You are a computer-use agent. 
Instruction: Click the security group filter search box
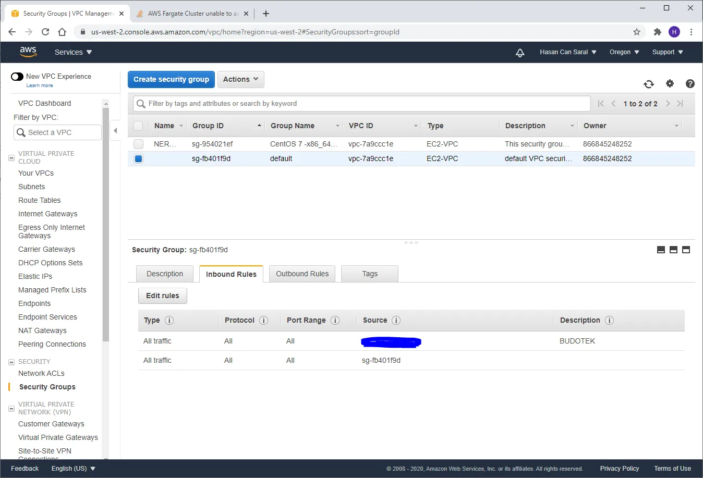click(362, 104)
